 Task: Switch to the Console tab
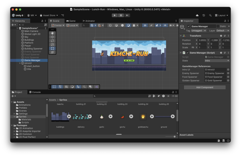[35, 92]
